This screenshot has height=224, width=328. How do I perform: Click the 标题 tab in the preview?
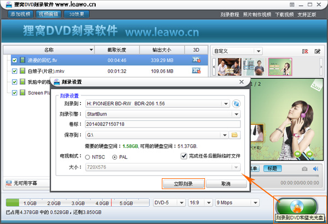[272, 168]
